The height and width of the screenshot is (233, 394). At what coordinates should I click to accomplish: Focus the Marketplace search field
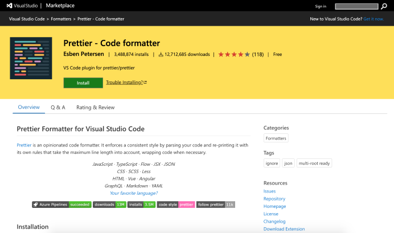pyautogui.click(x=356, y=6)
